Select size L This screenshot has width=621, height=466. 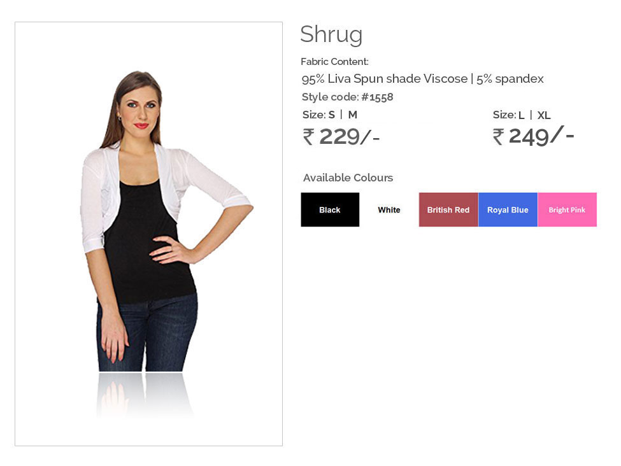(x=521, y=115)
